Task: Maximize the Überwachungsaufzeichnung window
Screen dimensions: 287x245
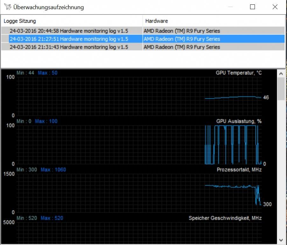Action: tap(252, 7)
